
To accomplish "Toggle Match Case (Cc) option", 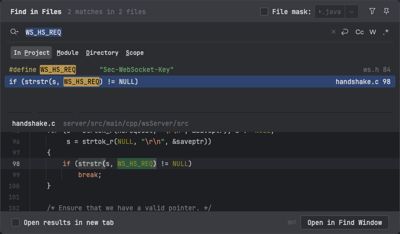I will pyautogui.click(x=359, y=32).
